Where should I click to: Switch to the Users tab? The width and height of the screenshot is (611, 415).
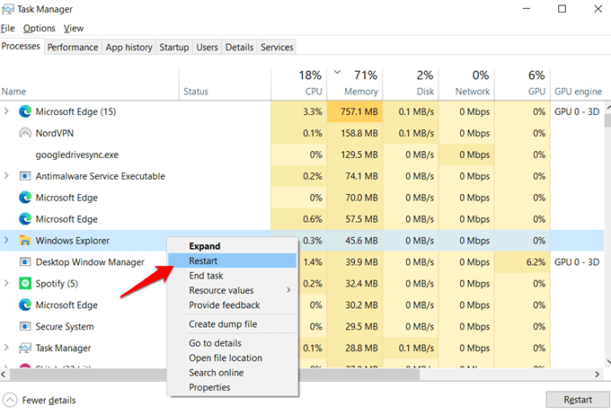(x=207, y=47)
